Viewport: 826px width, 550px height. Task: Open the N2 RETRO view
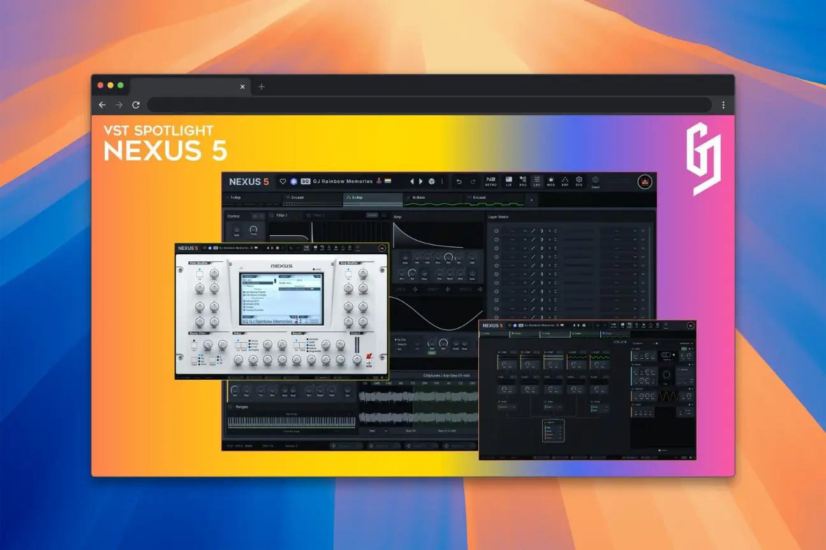click(x=491, y=182)
